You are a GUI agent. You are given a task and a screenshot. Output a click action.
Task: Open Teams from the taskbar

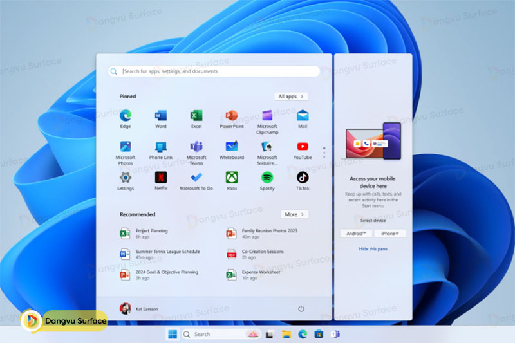pyautogui.click(x=335, y=335)
